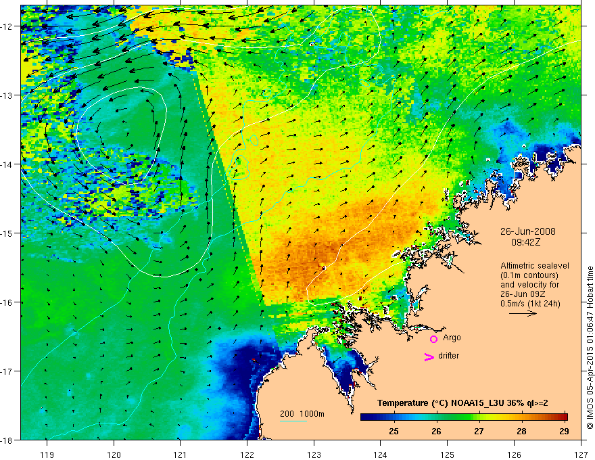Viewport: 595px width, 460px height.
Task: Click color bar label 25
Action: (x=394, y=431)
